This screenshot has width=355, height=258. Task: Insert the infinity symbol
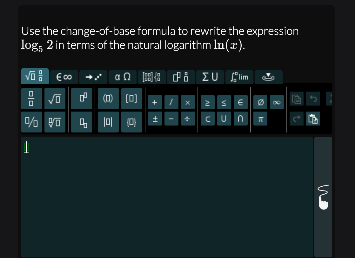tap(276, 102)
